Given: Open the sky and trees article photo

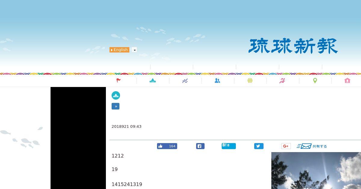Looking at the screenshot, I should pos(316,170).
